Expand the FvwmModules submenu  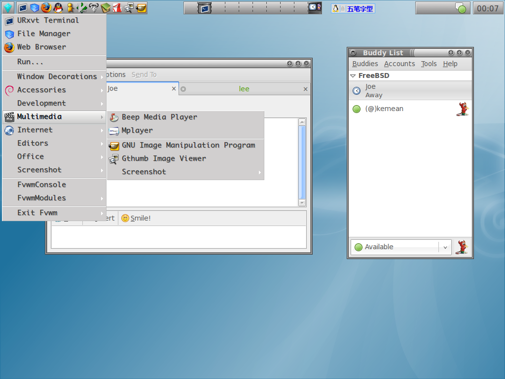pos(54,198)
